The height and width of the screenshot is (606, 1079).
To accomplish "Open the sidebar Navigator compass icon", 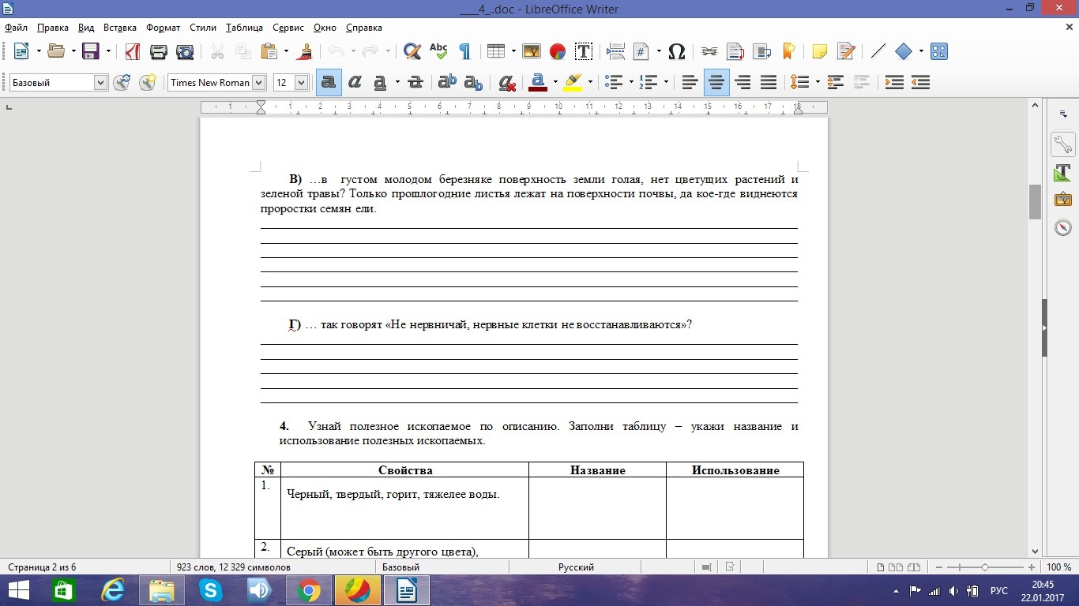I will 1062,227.
